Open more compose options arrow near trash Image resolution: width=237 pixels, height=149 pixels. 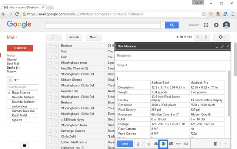[x=225, y=144]
